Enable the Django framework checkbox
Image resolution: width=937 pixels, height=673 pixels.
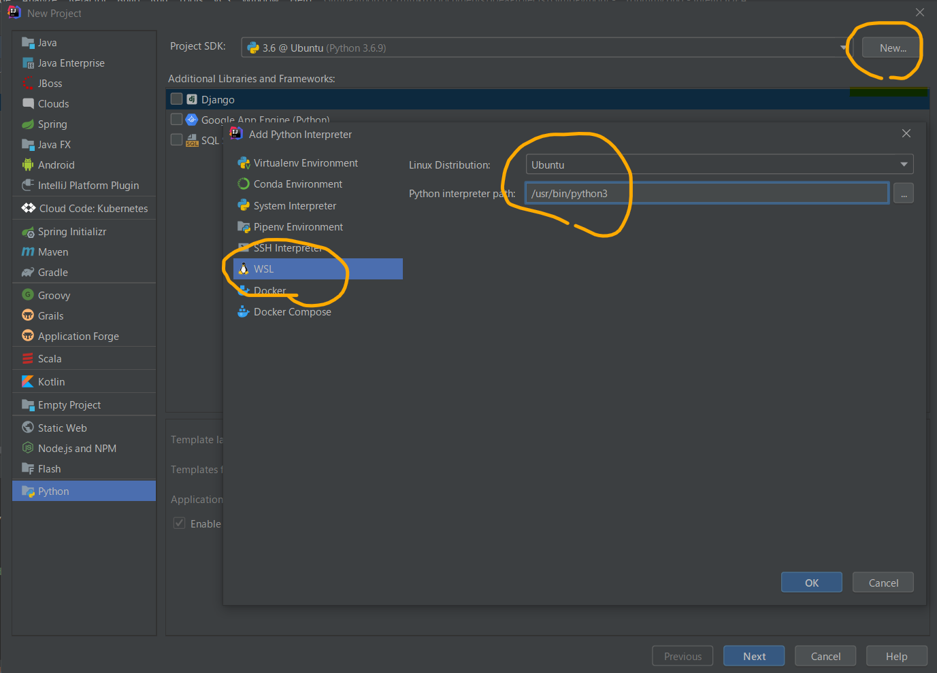pyautogui.click(x=177, y=99)
